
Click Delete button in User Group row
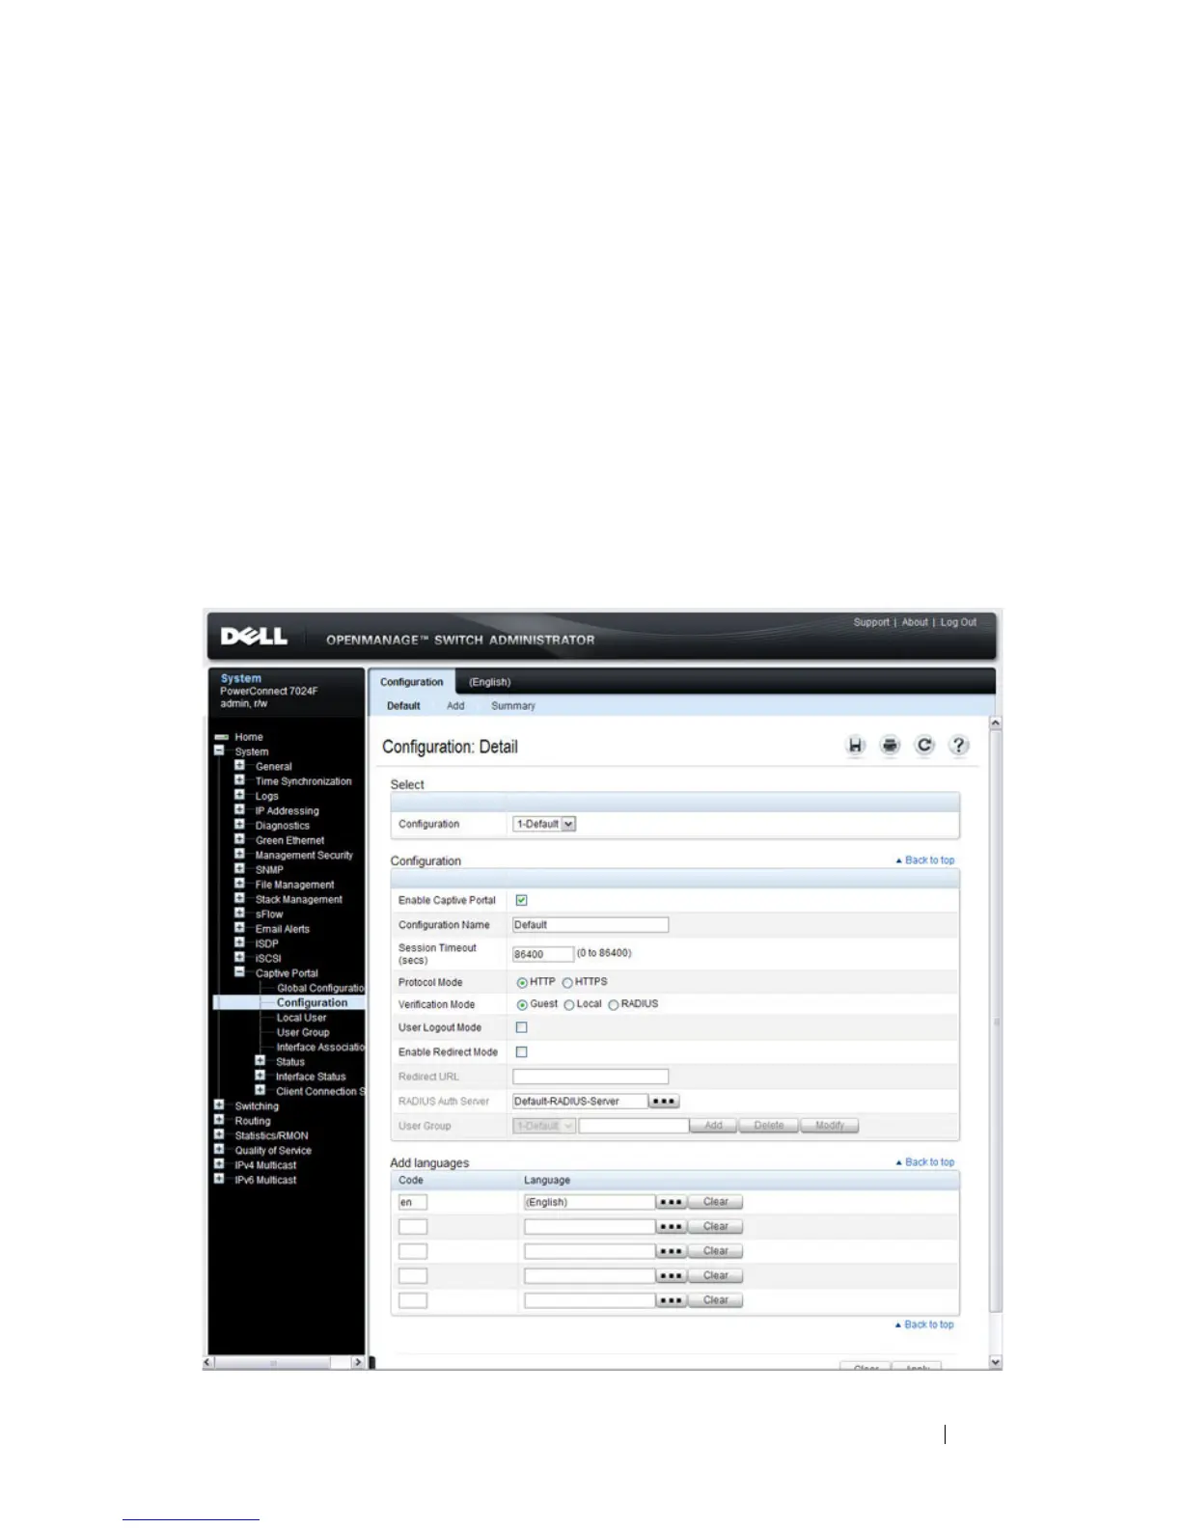tap(769, 1126)
